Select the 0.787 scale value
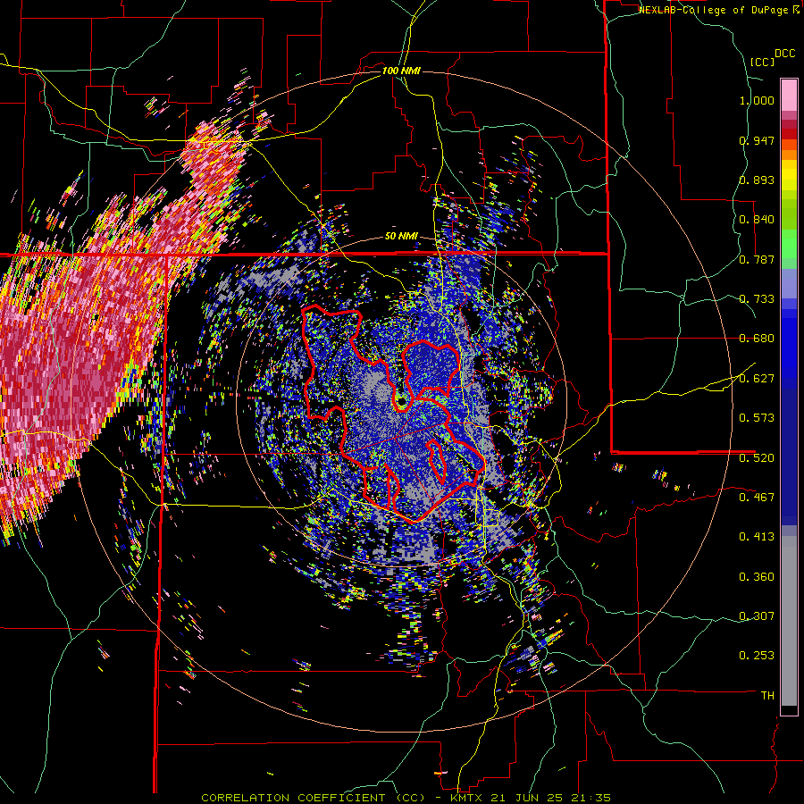 [757, 259]
